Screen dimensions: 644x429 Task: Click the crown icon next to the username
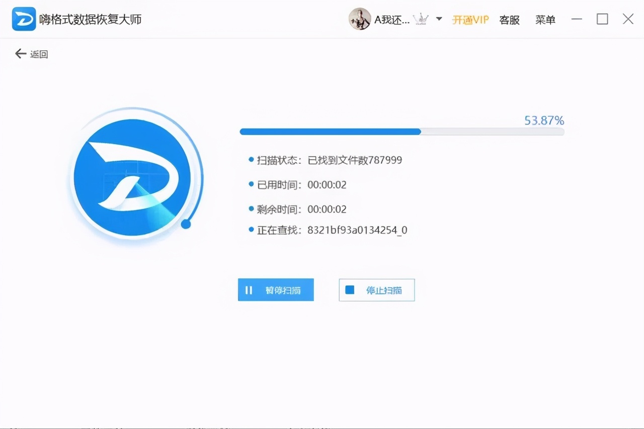(421, 19)
